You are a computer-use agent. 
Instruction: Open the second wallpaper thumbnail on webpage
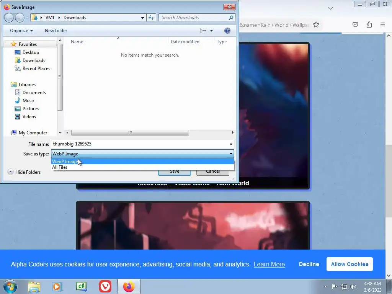(193, 225)
